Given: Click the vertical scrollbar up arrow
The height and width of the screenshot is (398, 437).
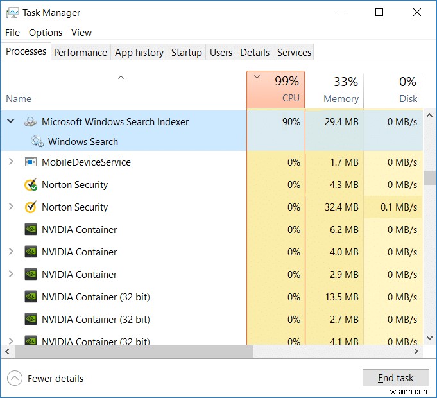Looking at the screenshot, I should point(429,115).
